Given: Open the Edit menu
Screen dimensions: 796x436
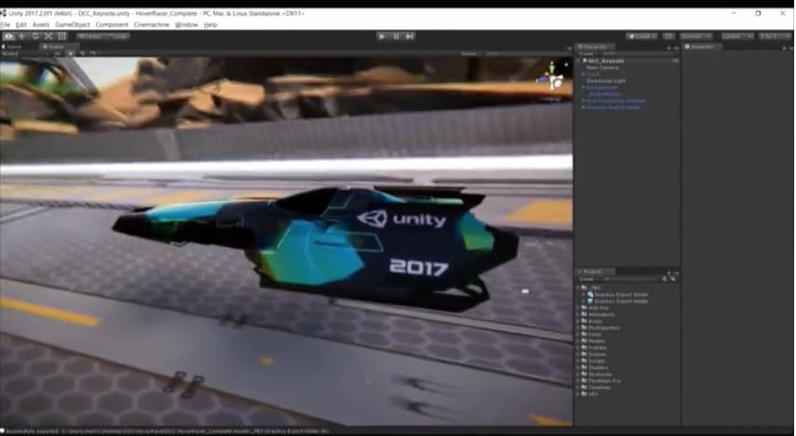Looking at the screenshot, I should [20, 25].
